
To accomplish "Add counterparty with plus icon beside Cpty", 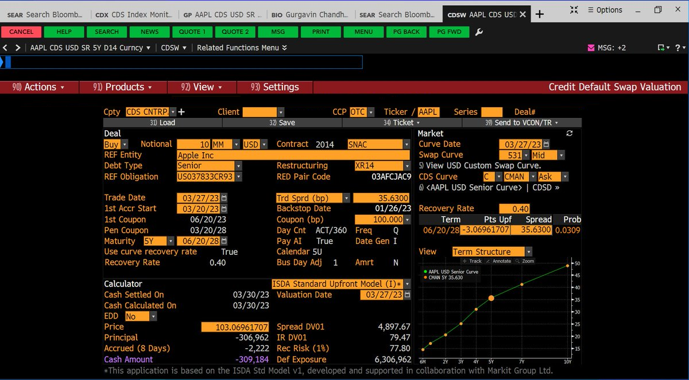I will (182, 112).
